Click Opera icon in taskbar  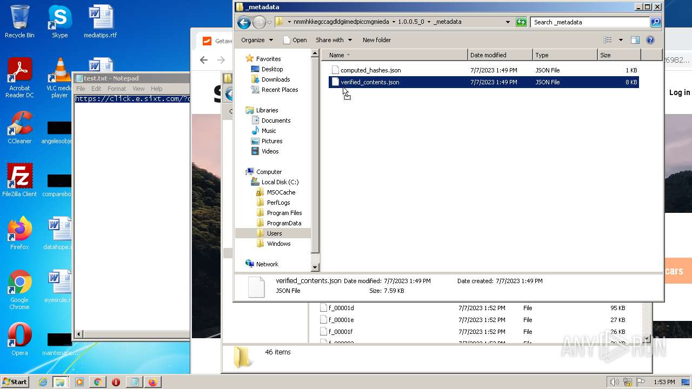(116, 382)
